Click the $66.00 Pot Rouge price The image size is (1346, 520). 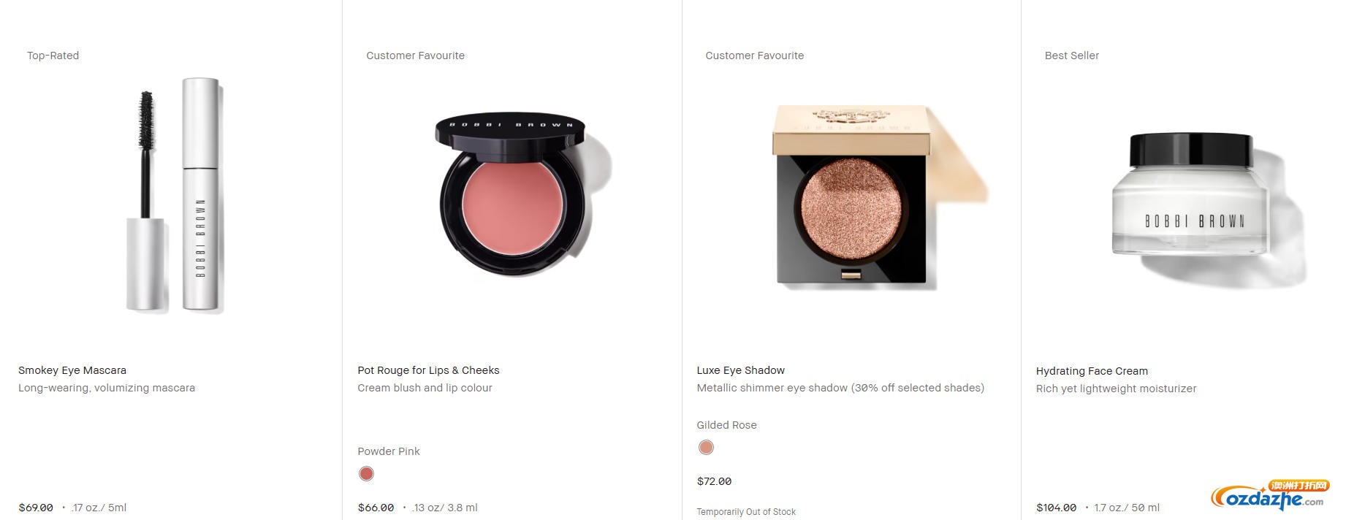pyautogui.click(x=376, y=508)
